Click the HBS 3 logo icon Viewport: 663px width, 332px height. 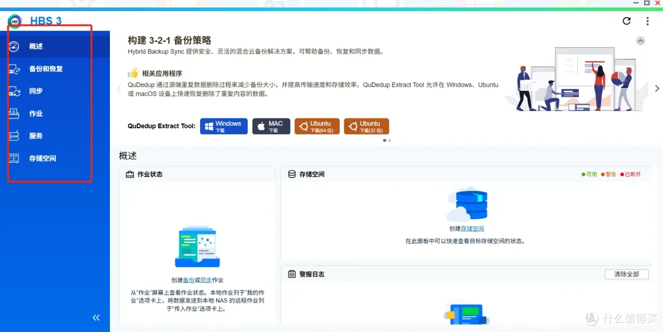[x=15, y=20]
